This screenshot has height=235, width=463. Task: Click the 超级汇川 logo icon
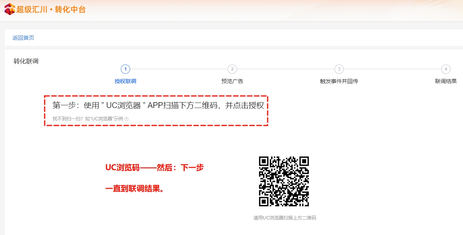9,9
